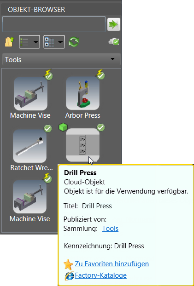Click the green arrow search button

(113, 24)
